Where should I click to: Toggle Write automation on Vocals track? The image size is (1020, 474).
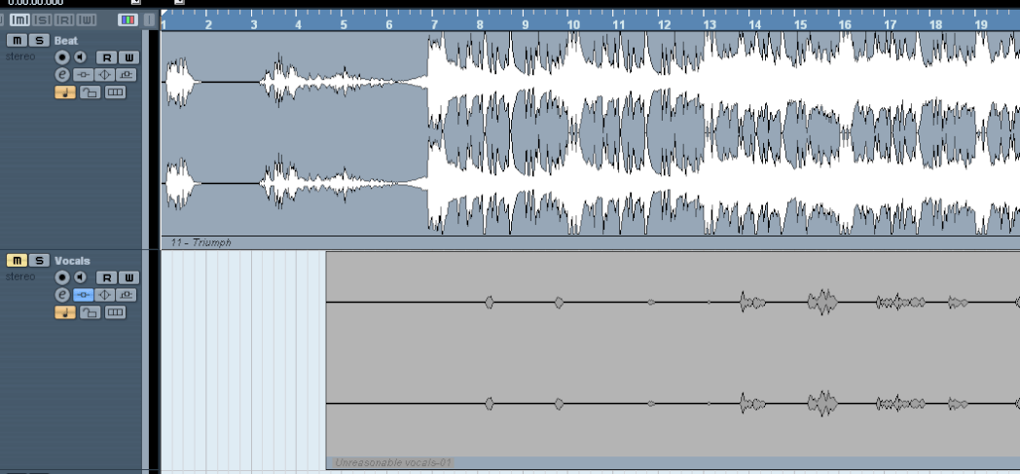click(x=128, y=277)
